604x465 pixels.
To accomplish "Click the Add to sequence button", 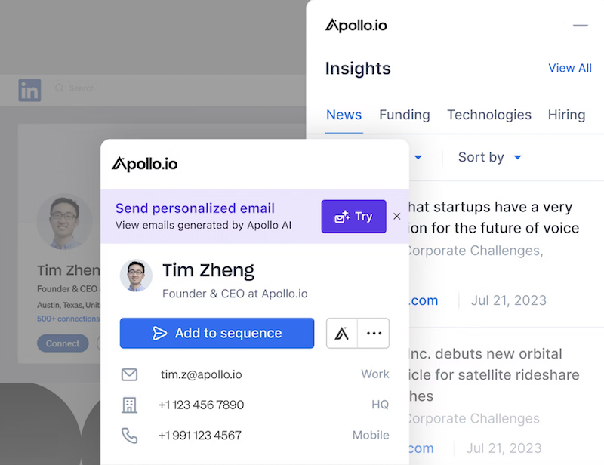I will (217, 333).
